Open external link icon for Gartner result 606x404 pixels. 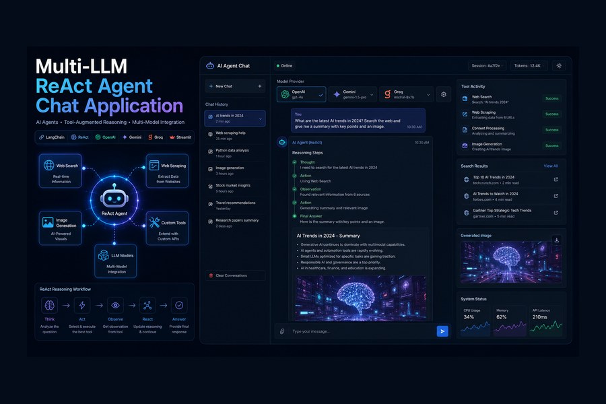[555, 213]
